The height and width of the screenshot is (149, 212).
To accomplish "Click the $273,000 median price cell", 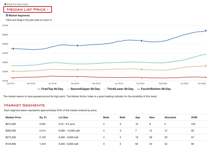I will coord(11,137).
